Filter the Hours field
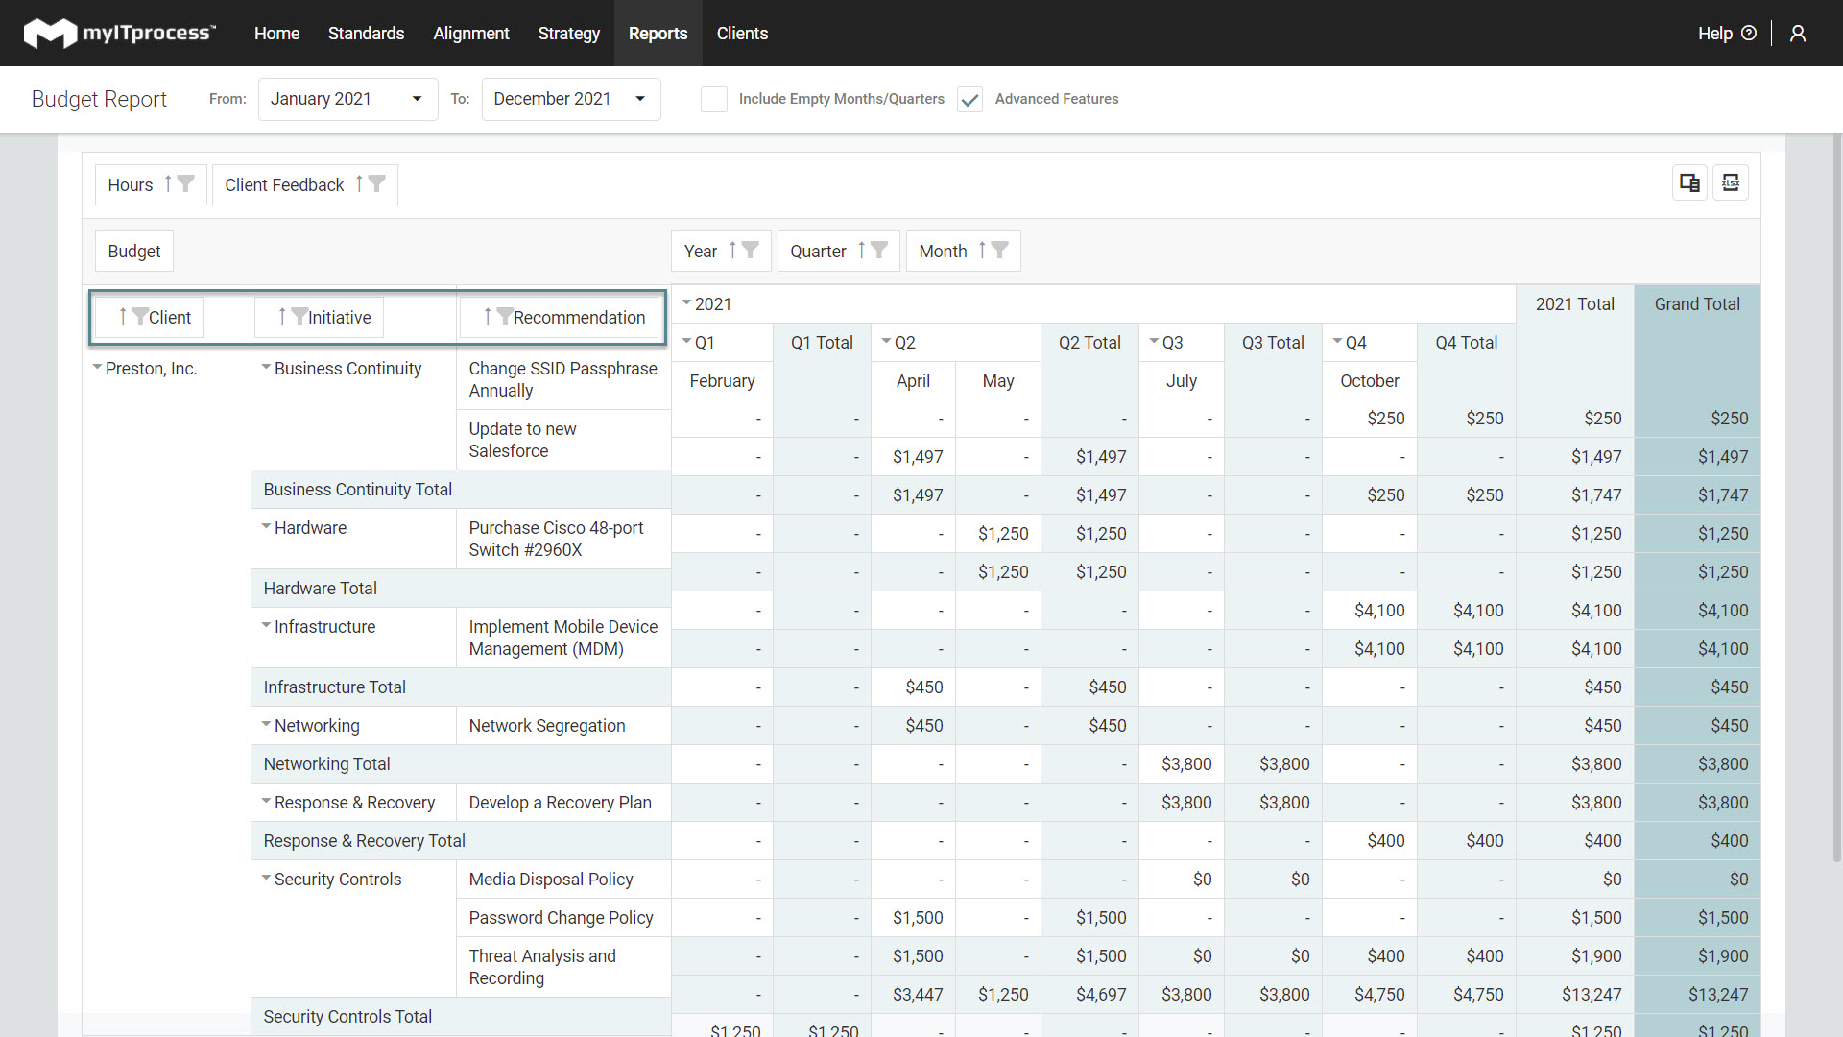Viewport: 1843px width, 1037px height. click(185, 183)
